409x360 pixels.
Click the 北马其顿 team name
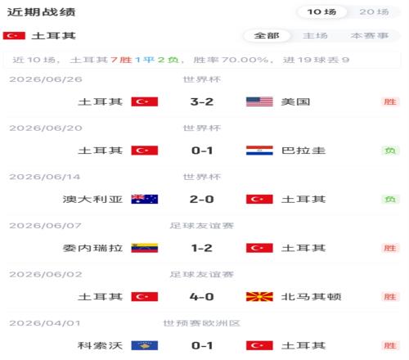[312, 297]
